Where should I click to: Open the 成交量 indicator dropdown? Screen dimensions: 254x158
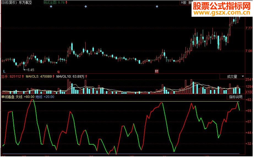pos(233,77)
